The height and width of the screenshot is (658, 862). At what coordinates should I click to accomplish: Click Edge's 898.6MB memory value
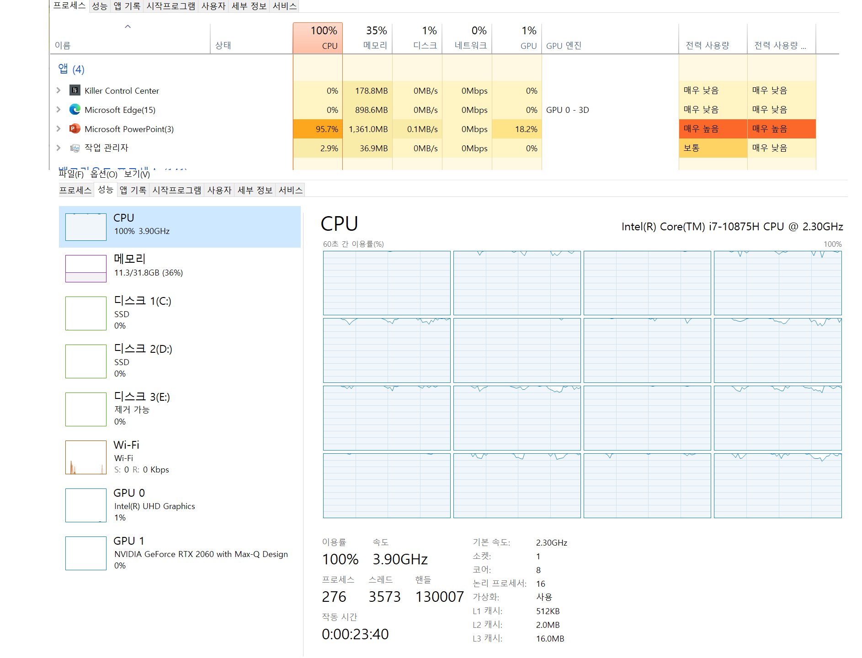367,110
